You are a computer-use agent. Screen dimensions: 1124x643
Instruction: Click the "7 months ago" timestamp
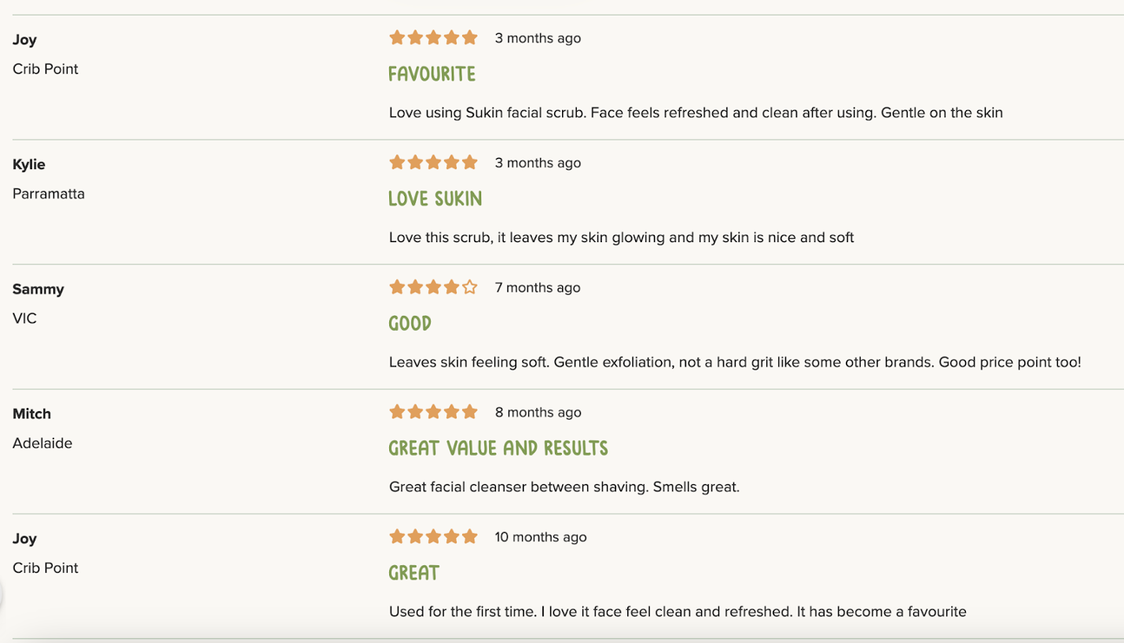pos(538,288)
